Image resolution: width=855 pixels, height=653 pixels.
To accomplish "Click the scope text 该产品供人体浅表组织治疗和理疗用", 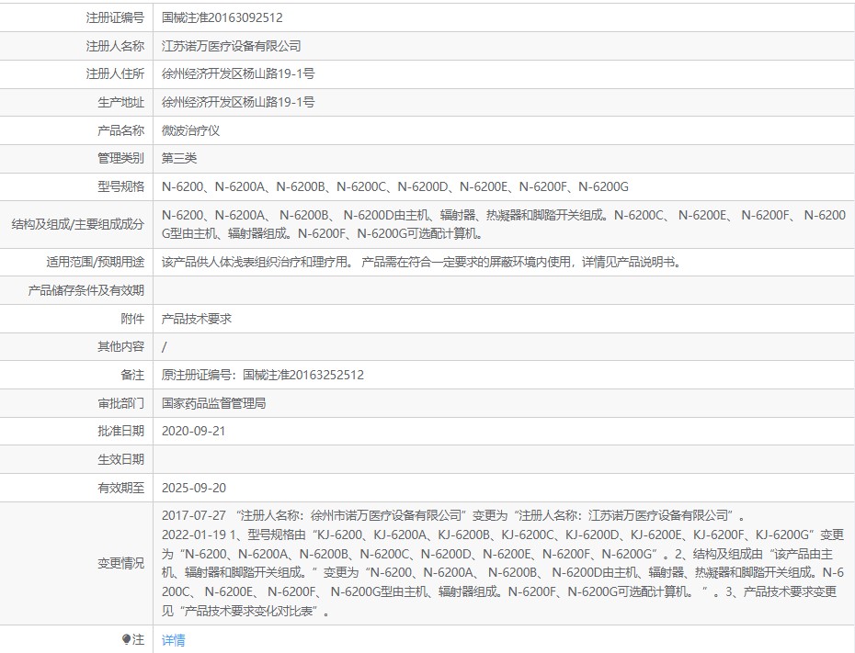I will pyautogui.click(x=258, y=262).
